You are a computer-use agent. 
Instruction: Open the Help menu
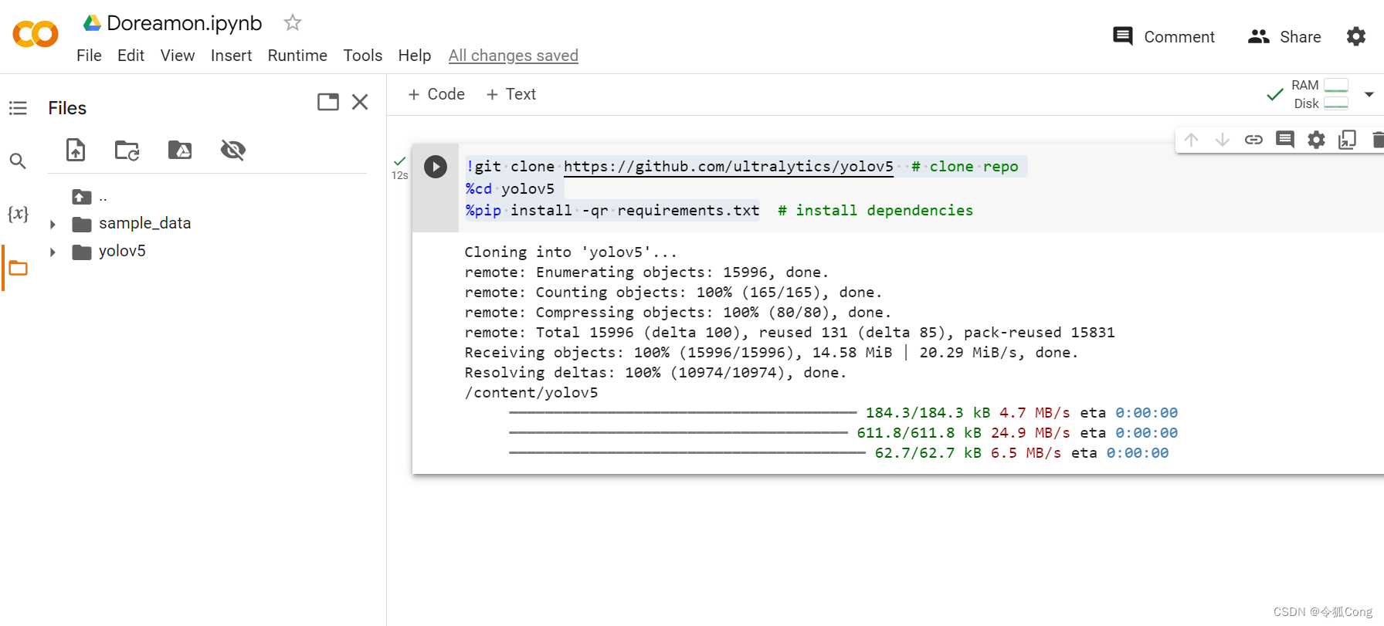point(415,56)
